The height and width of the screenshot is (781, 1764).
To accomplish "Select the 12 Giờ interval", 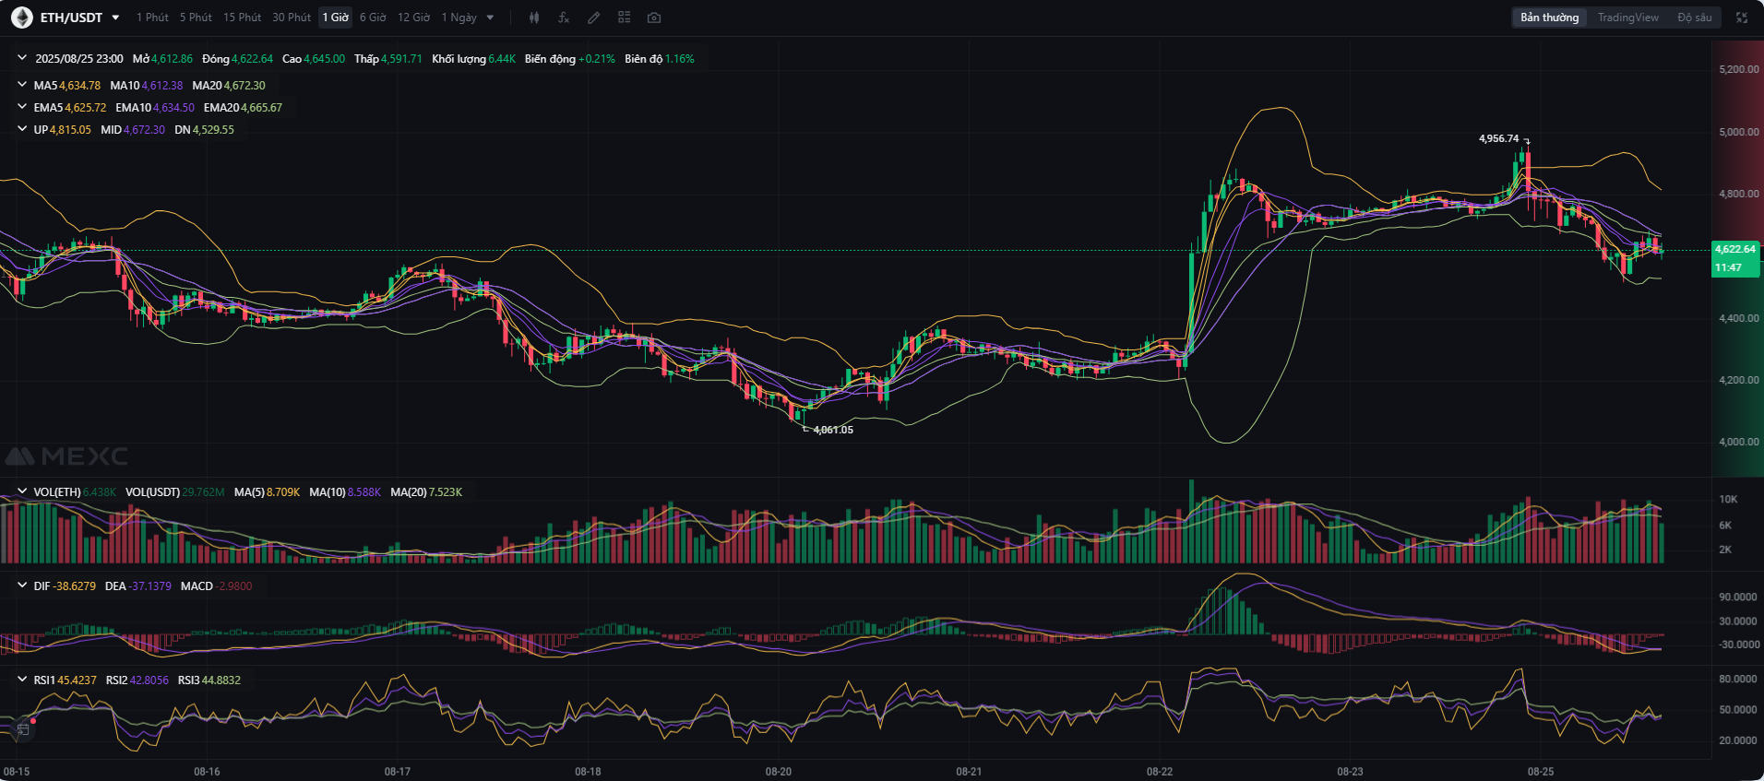I will (413, 18).
